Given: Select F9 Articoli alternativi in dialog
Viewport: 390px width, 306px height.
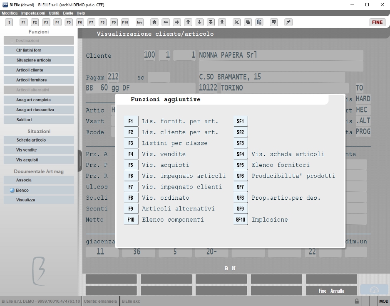Looking at the screenshot, I should [x=131, y=209].
